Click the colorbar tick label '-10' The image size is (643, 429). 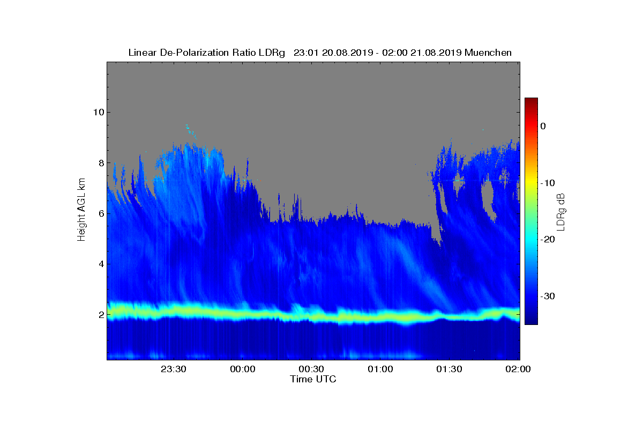pyautogui.click(x=548, y=183)
